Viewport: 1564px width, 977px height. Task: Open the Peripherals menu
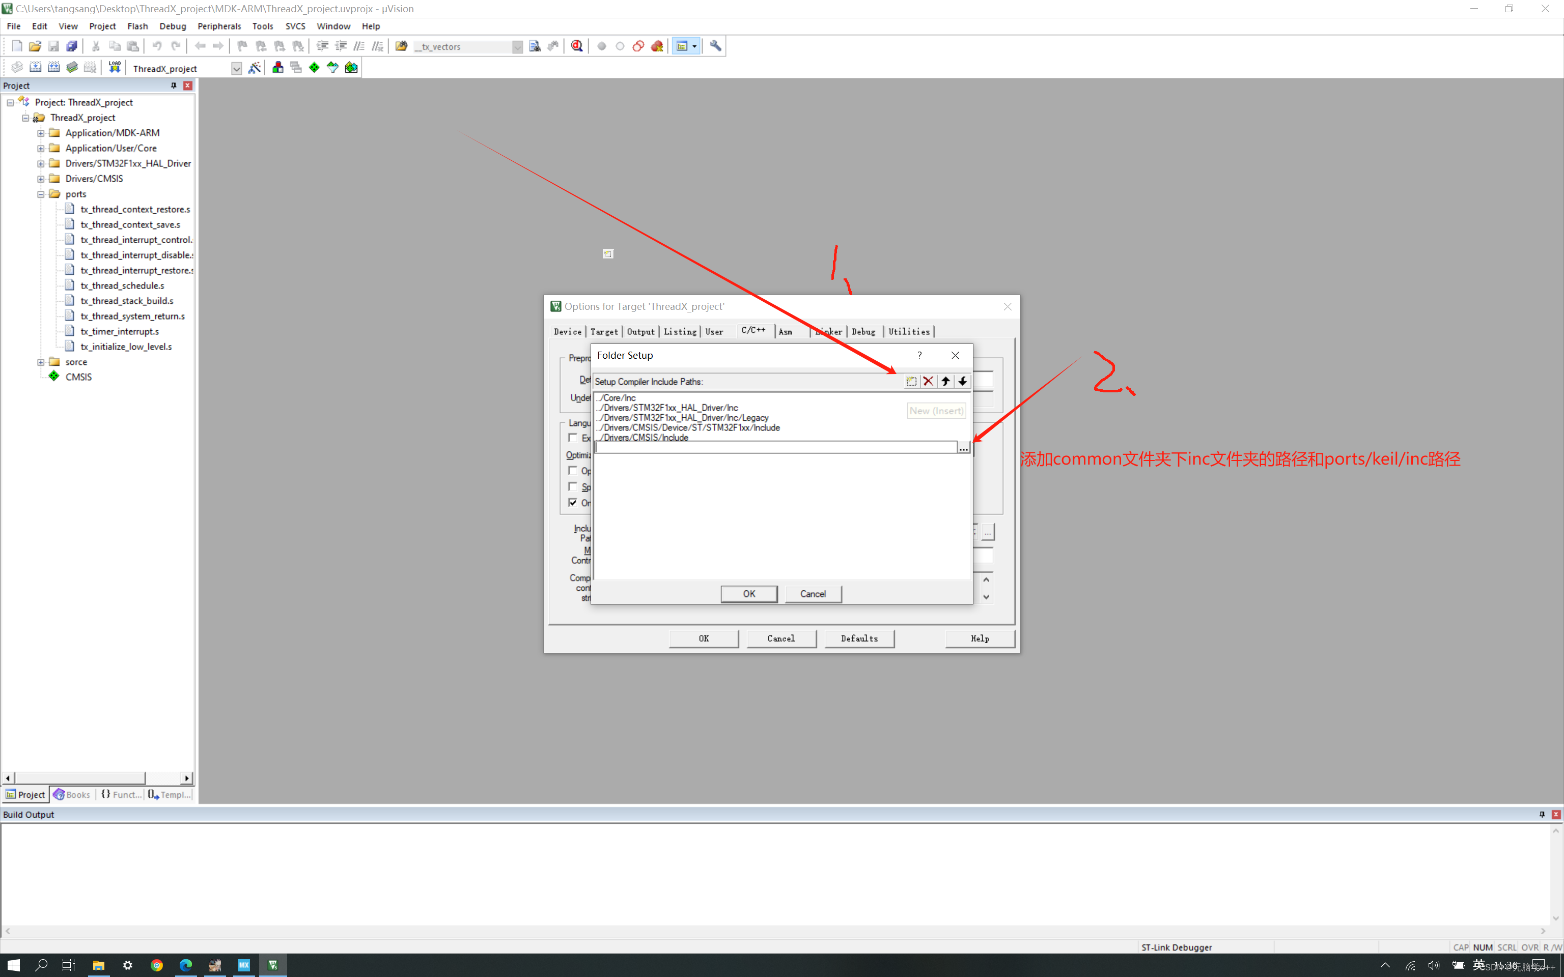[219, 26]
